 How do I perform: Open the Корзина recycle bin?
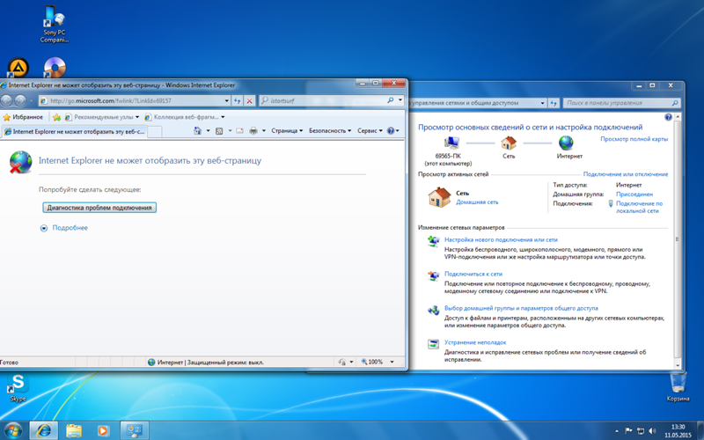pos(678,387)
